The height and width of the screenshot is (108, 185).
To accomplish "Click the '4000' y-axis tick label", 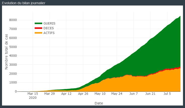I will 13,56.
